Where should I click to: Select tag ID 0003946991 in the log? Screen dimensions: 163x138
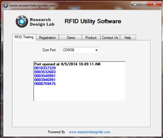(45, 80)
